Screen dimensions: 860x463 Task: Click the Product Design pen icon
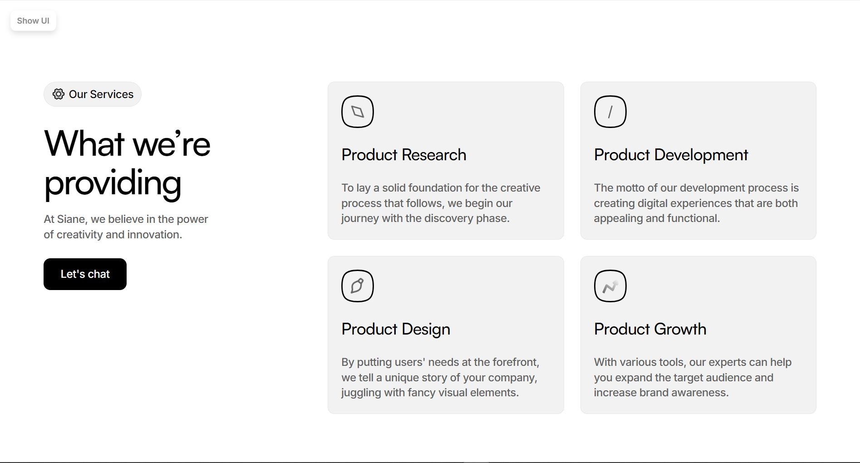tap(358, 286)
